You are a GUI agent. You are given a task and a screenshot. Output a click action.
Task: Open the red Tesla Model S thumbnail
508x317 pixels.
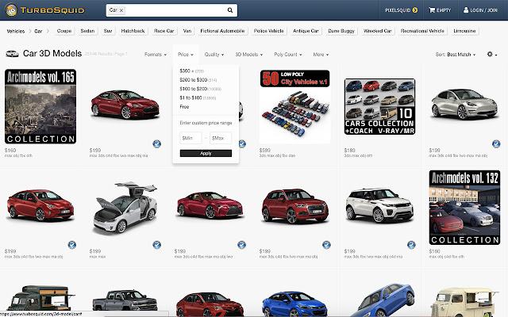[x=125, y=105]
